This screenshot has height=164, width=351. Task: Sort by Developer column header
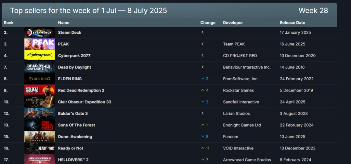coord(233,23)
